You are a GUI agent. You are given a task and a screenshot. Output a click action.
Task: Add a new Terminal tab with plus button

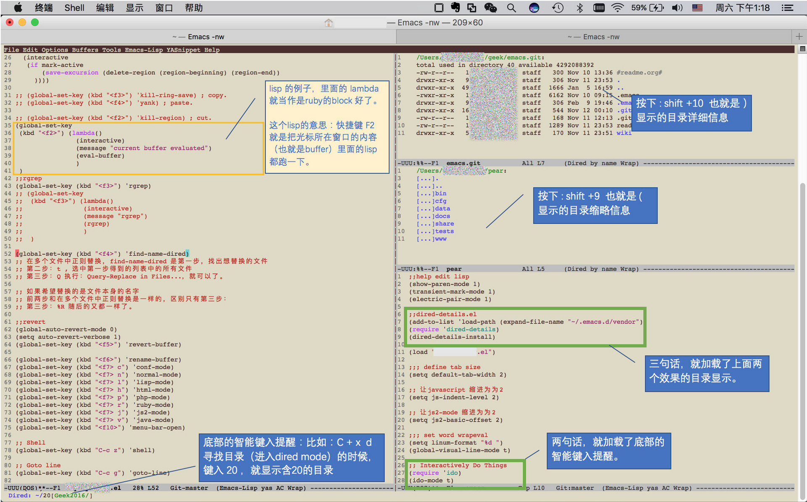799,37
